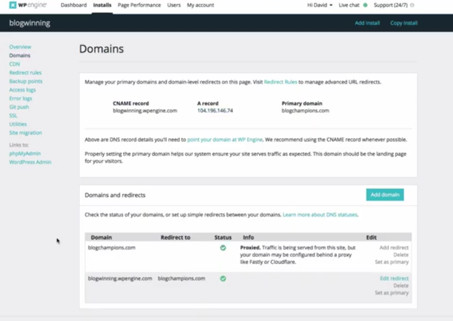Open WordPress Admin link
This screenshot has width=453, height=321.
[x=30, y=162]
